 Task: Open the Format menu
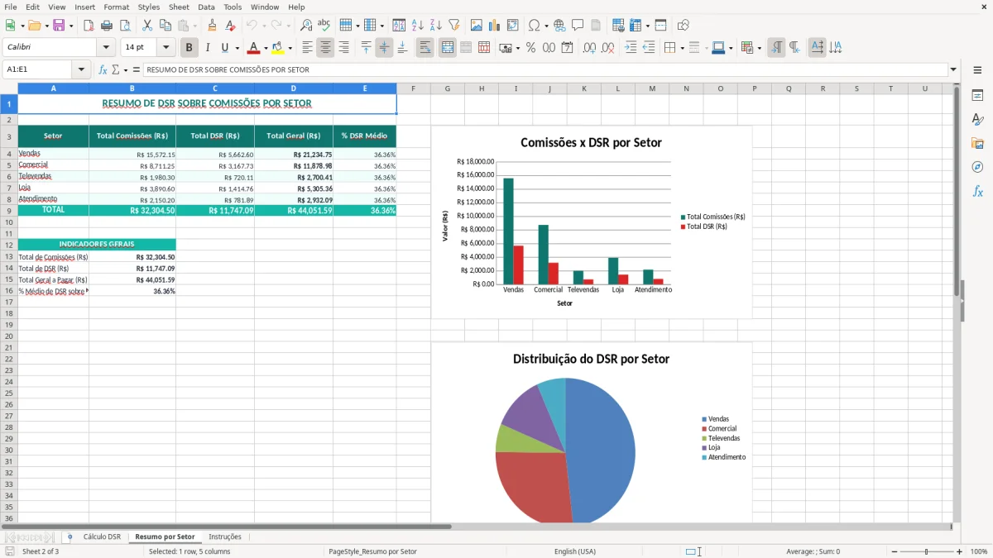tap(117, 7)
